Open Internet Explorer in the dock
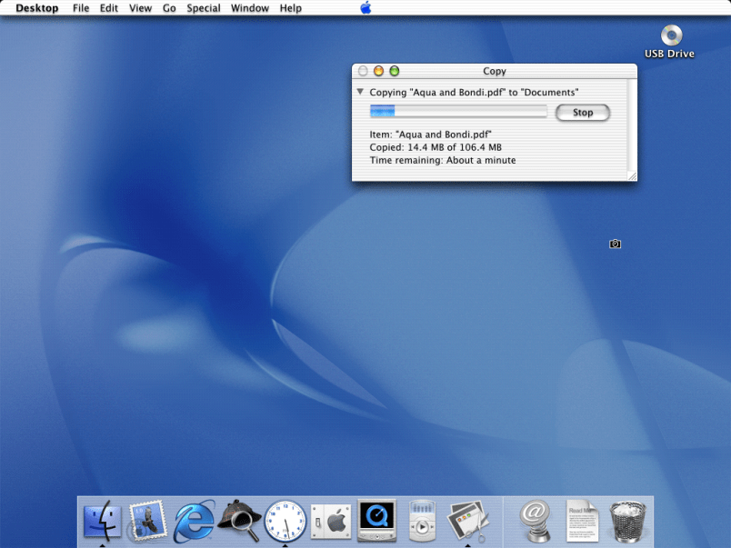This screenshot has width=731, height=548. [x=194, y=522]
